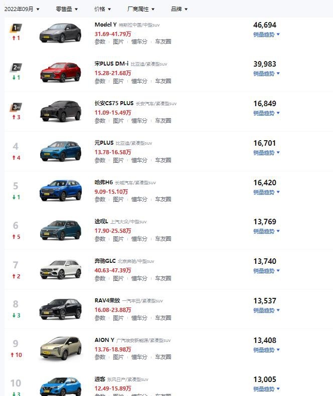Expand 销量趋势 for 途观L
Viewport: 333px width, 396px height.
(266, 231)
